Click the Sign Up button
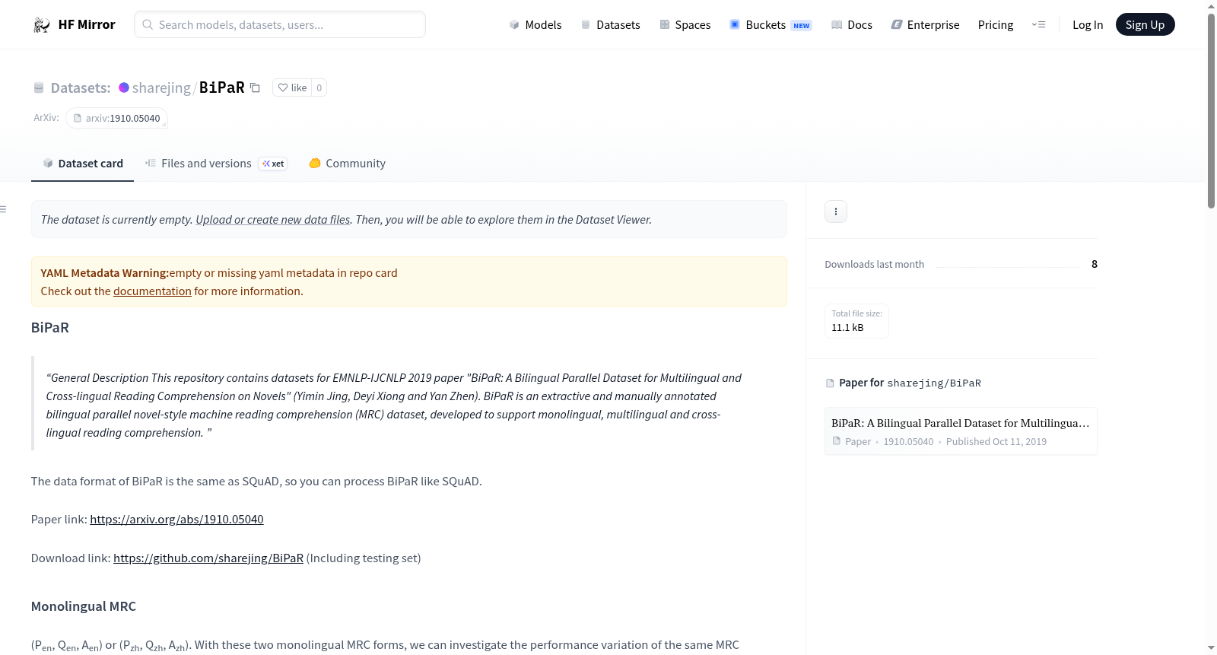This screenshot has height=655, width=1217. point(1145,25)
